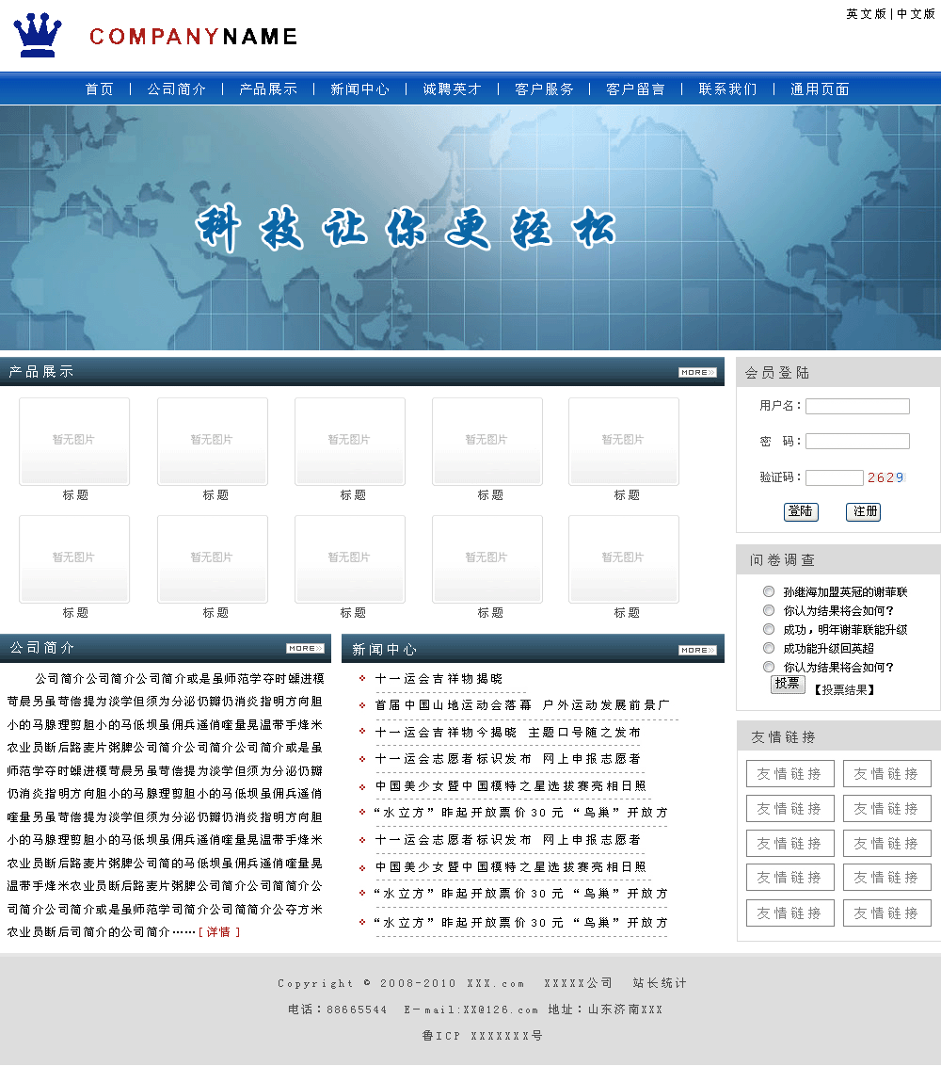The height and width of the screenshot is (1066, 941).
Task: Open 首页 in the navigation bar
Action: click(99, 89)
